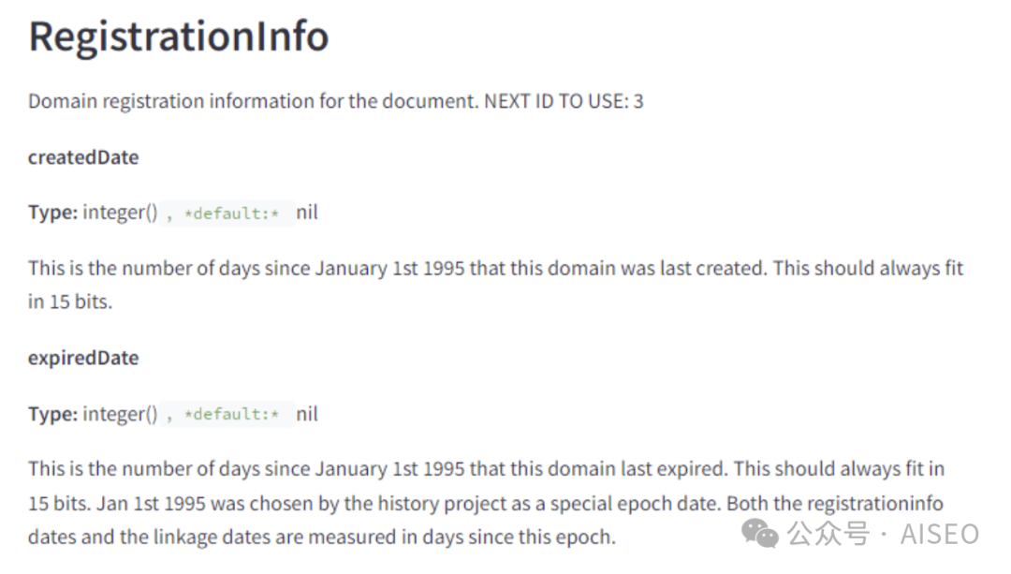Click integer() type under createdDate
1011x574 pixels.
120,213
